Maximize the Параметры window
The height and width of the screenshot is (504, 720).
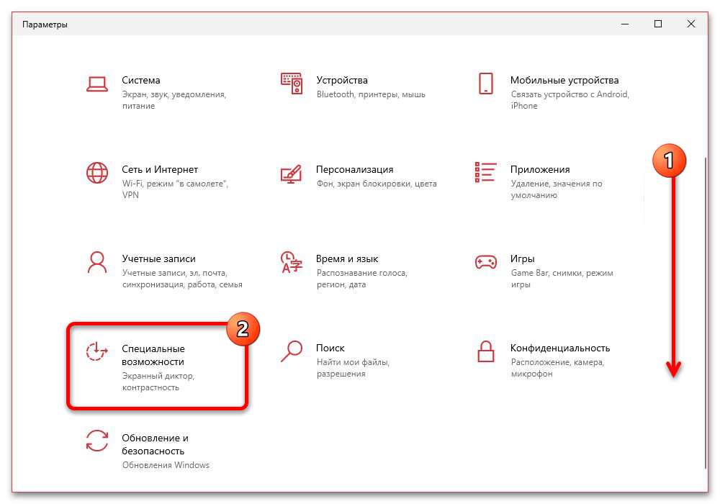click(x=657, y=24)
